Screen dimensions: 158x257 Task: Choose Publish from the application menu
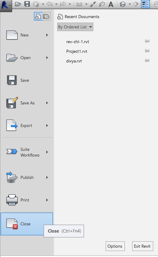click(x=27, y=177)
